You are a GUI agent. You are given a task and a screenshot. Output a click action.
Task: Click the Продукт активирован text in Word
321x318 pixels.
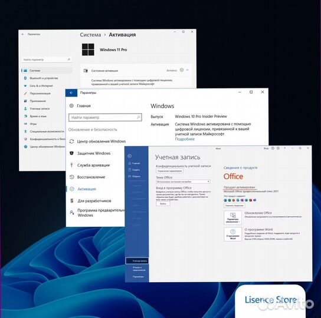(240, 187)
